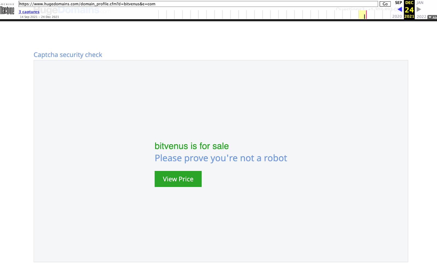Click the Wayback Machine logo
This screenshot has width=437, height=274.
coord(7,9)
